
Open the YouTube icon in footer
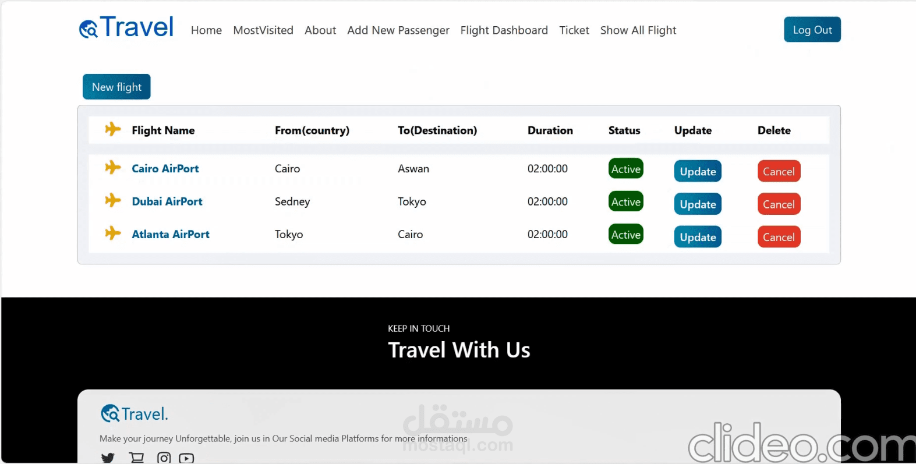tap(186, 458)
